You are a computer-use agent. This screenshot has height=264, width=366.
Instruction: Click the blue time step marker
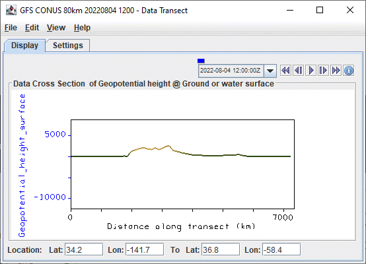point(201,61)
